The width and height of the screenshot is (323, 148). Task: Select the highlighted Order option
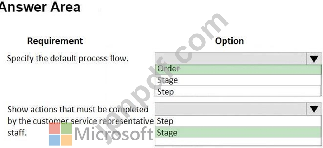click(238, 70)
